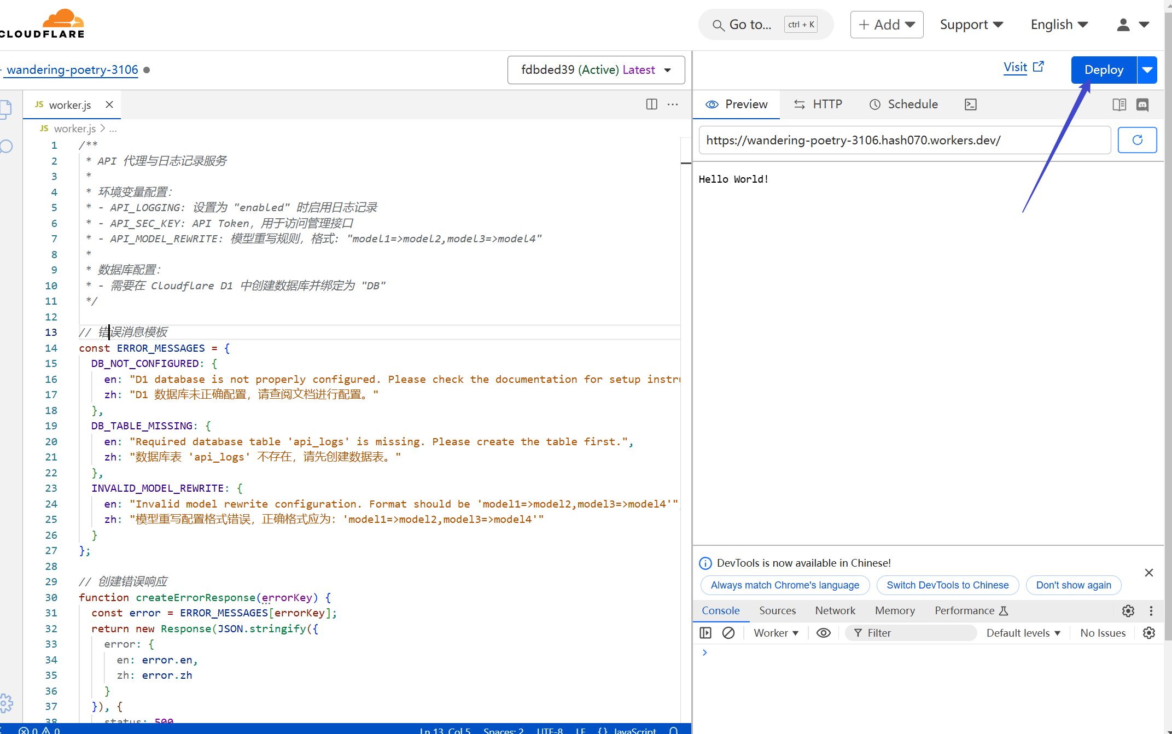Open DevTools three-dot customize menu
The height and width of the screenshot is (734, 1172).
point(1151,611)
